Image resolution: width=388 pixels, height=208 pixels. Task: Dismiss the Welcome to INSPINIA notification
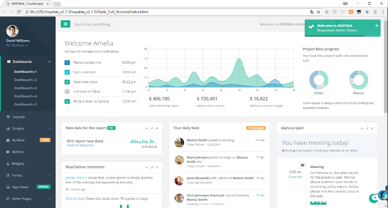[377, 26]
